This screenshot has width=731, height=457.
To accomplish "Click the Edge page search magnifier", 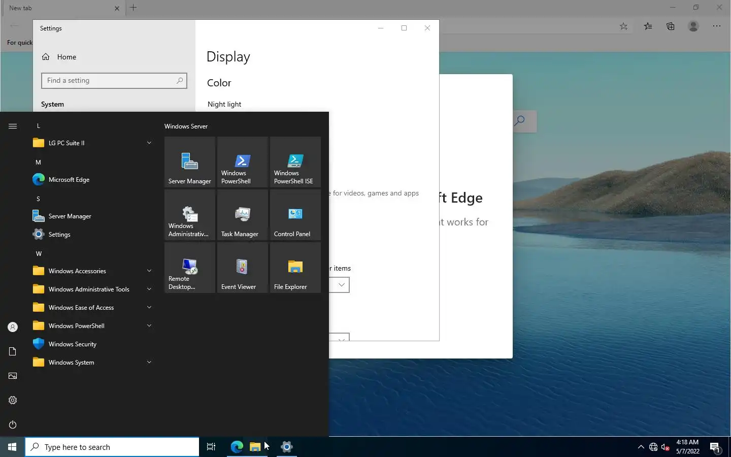I will (x=520, y=121).
